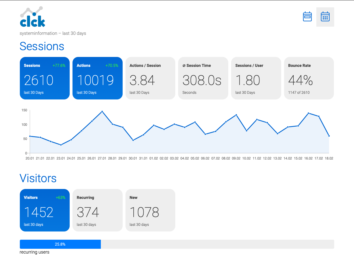Click the New visitors card showing 1078
The height and width of the screenshot is (255, 354).
[x=150, y=210]
